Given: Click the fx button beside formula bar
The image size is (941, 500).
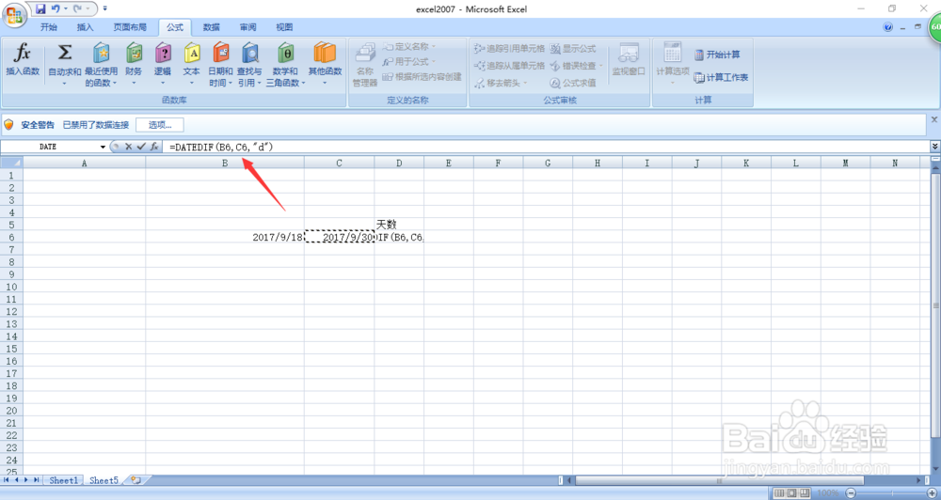Looking at the screenshot, I should pos(154,147).
